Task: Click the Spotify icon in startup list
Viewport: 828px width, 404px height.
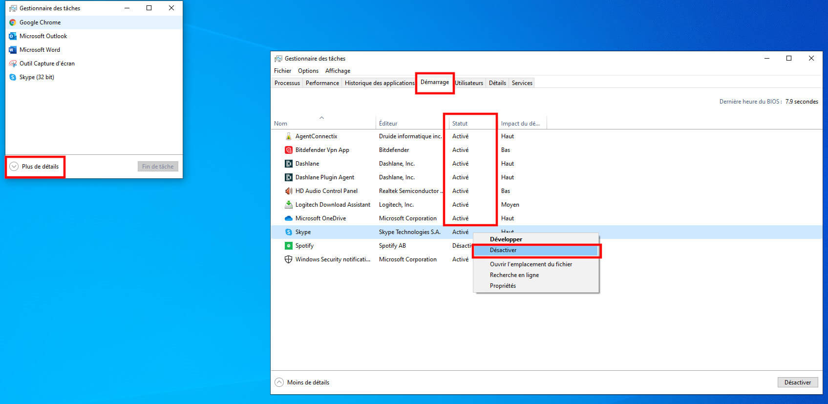Action: coord(289,246)
